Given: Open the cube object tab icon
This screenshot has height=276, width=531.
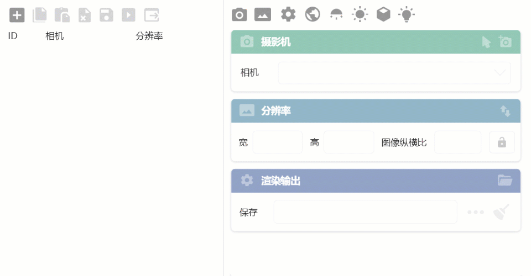Looking at the screenshot, I should [383, 14].
